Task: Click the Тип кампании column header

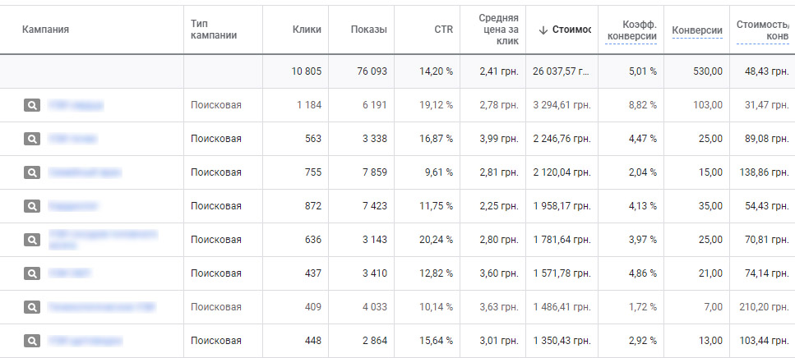Action: point(214,30)
